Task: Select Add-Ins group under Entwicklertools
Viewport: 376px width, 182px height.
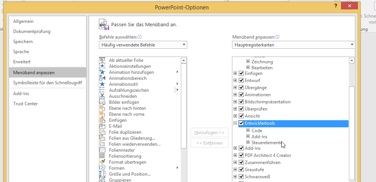Action: pyautogui.click(x=259, y=136)
